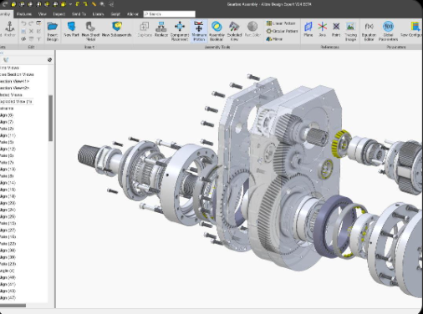Viewport: 423px width, 314px height.
Task: Insert a reference Plane
Action: pyautogui.click(x=308, y=29)
